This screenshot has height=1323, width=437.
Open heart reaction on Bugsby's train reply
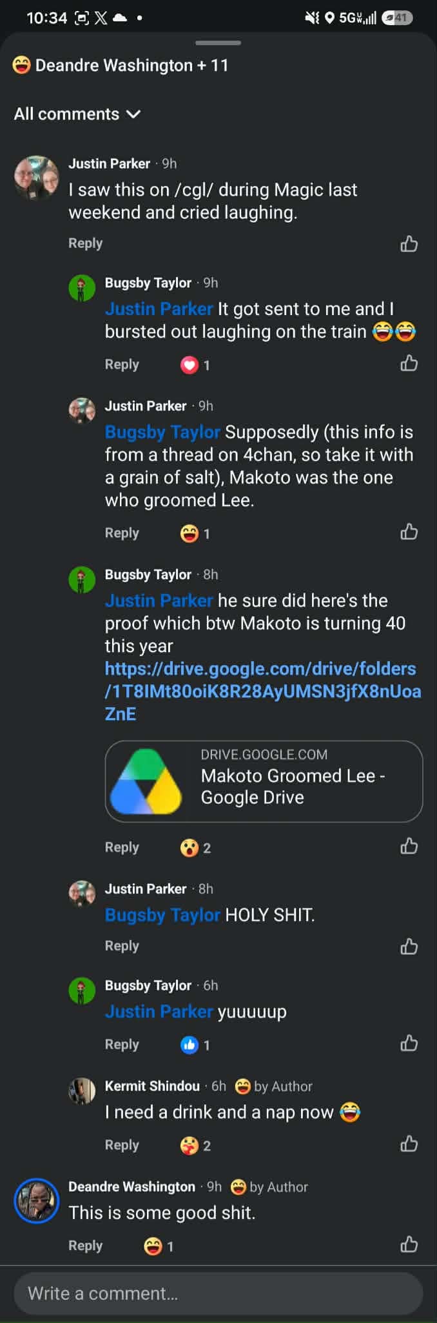[x=195, y=365]
